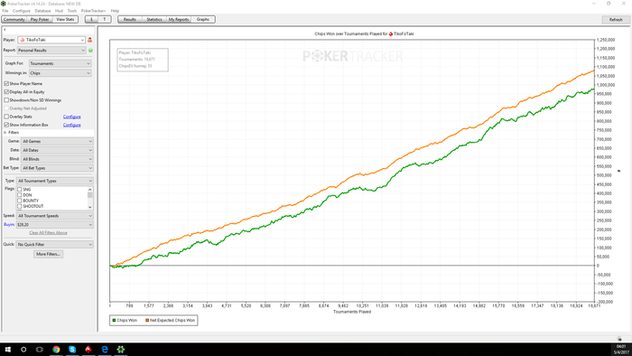Launch Google Chrome from the taskbar
This screenshot has width=632, height=356.
[x=56, y=350]
